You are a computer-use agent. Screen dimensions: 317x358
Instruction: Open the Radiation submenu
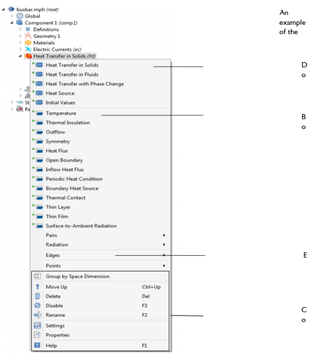(x=100, y=245)
